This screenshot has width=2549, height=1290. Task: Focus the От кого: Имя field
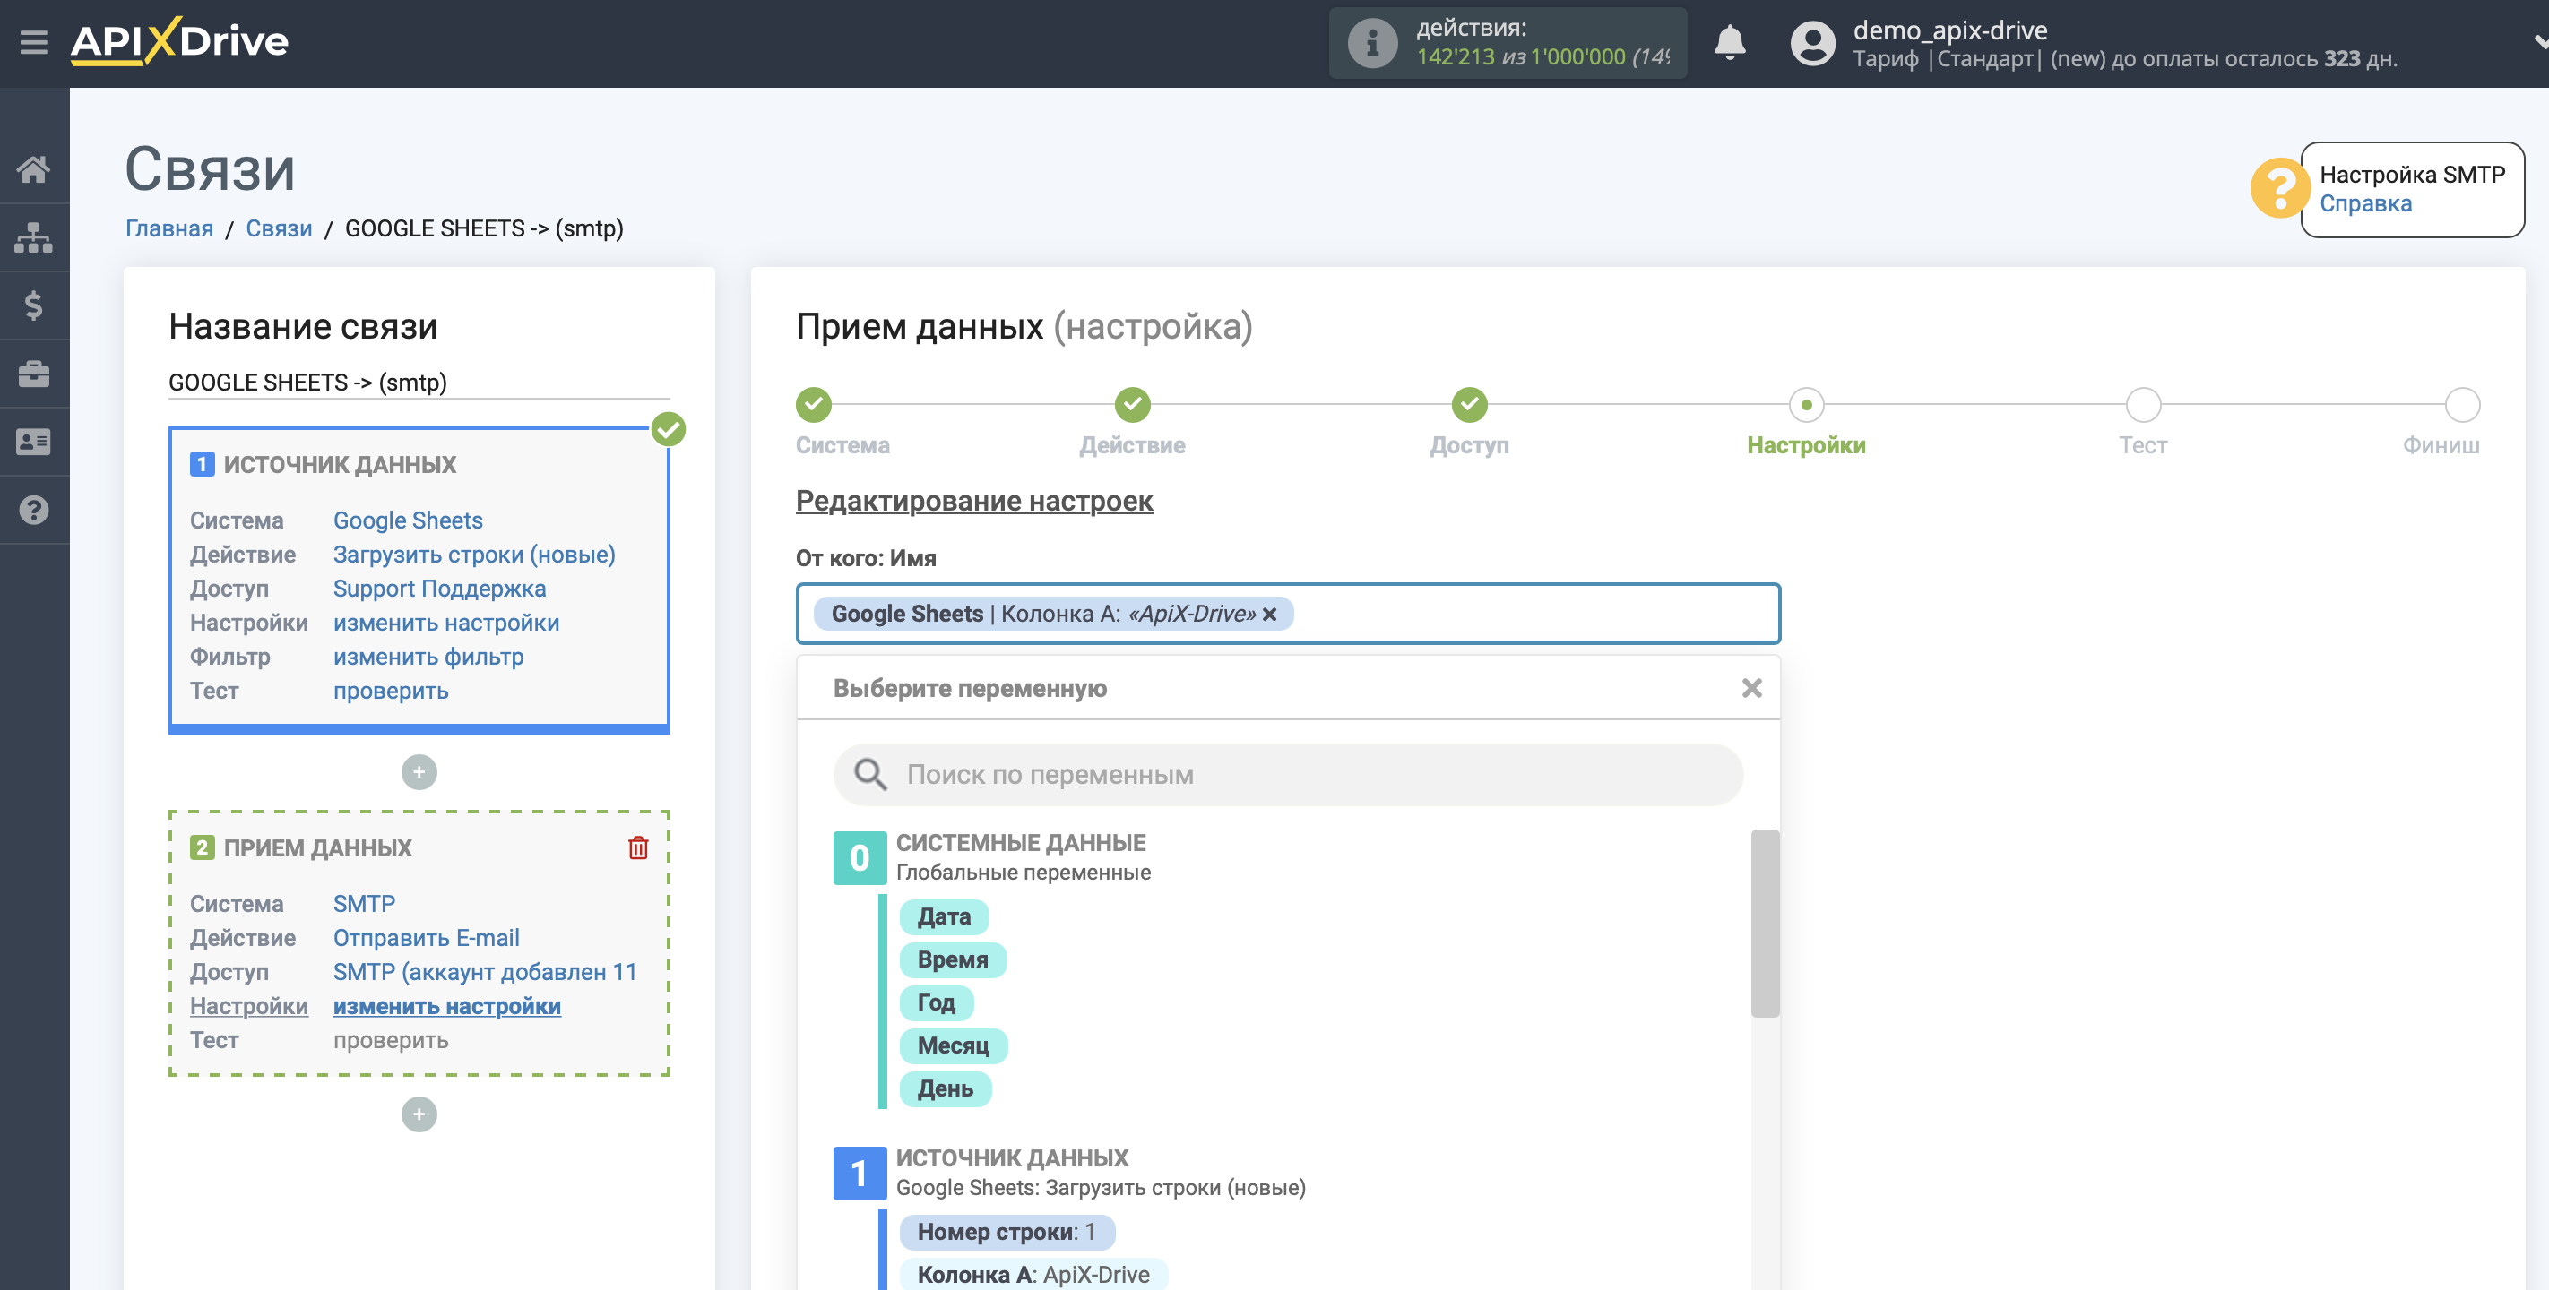pyautogui.click(x=1287, y=614)
